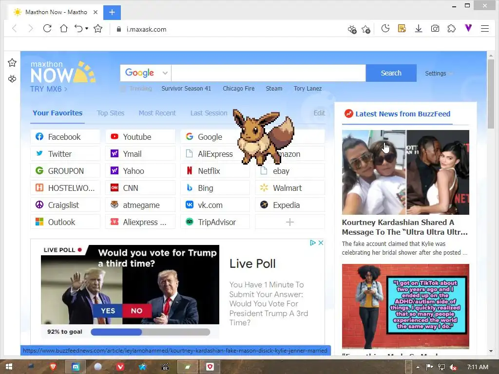The width and height of the screenshot is (499, 374).
Task: Open the Expedia favorite tile
Action: pos(290,205)
